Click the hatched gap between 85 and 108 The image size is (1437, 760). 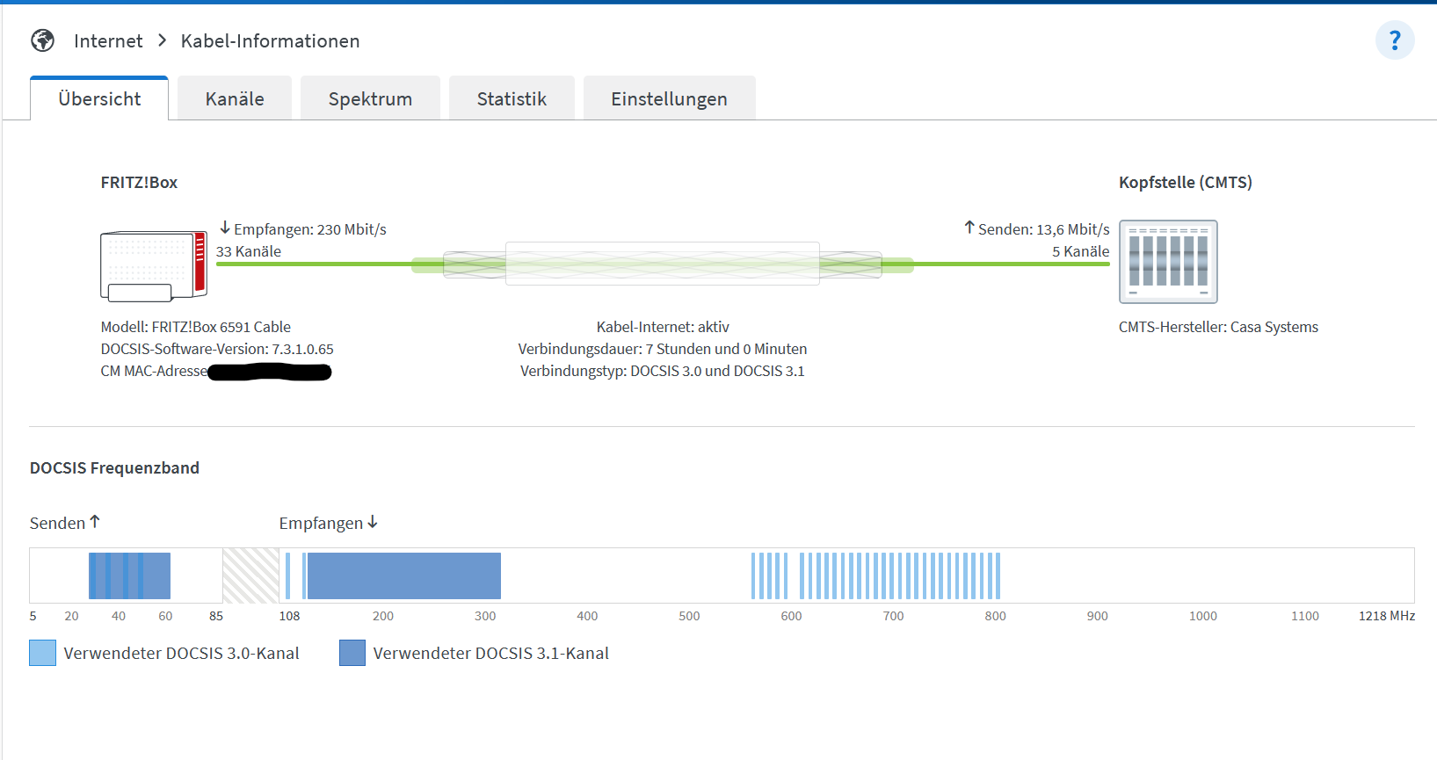[x=250, y=575]
